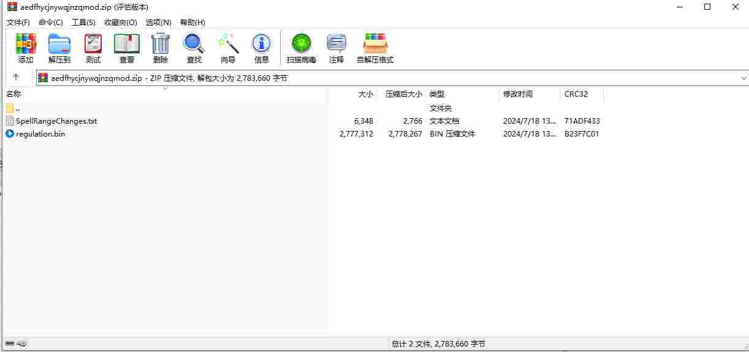
Task: Click the parent folder ".." icon
Action: 10,108
